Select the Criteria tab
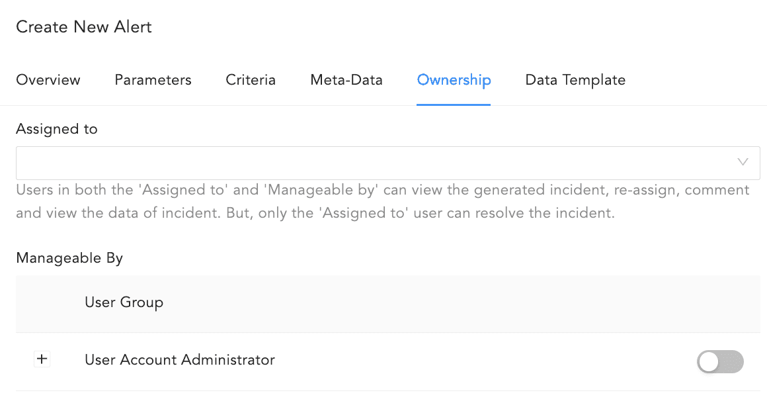 [x=251, y=79]
